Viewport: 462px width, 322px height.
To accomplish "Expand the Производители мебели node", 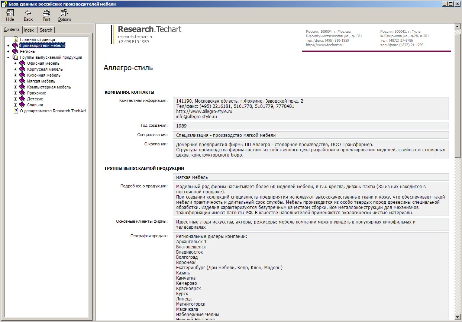I will (x=9, y=45).
